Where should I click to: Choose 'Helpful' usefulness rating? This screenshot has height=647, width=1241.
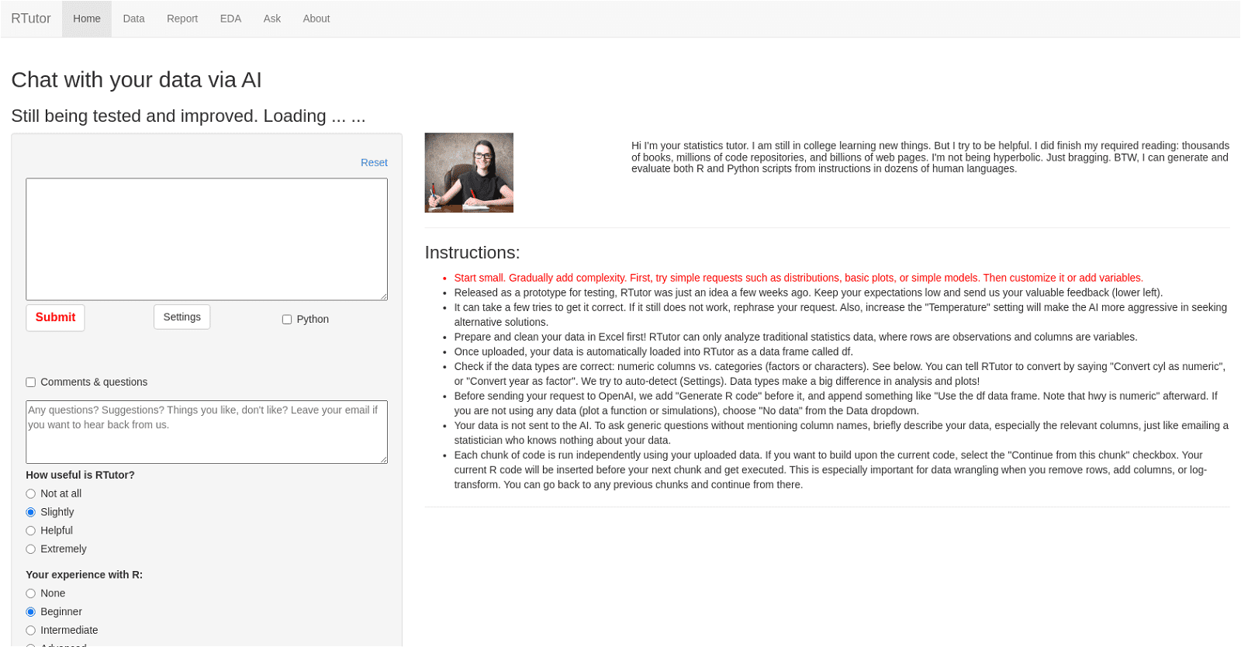click(x=31, y=531)
